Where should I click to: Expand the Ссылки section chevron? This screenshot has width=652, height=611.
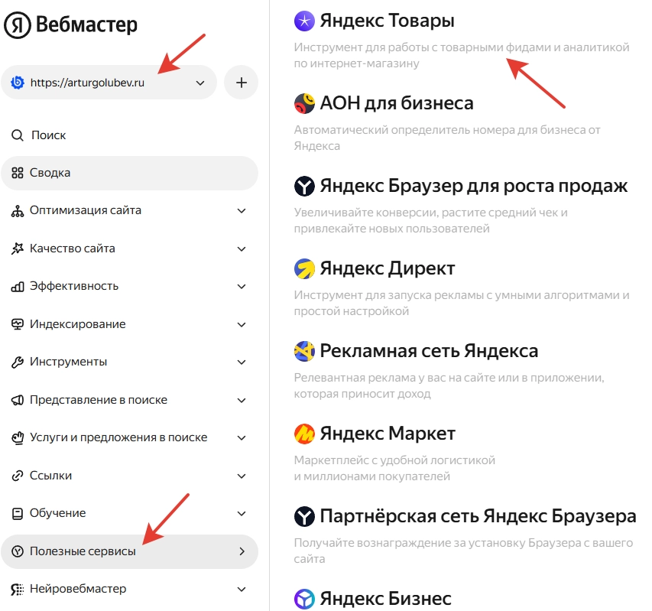point(242,476)
